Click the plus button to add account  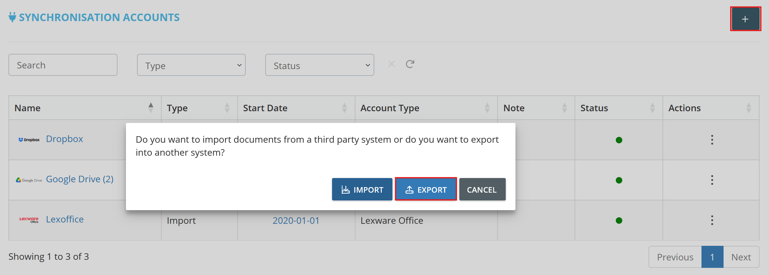(x=745, y=19)
